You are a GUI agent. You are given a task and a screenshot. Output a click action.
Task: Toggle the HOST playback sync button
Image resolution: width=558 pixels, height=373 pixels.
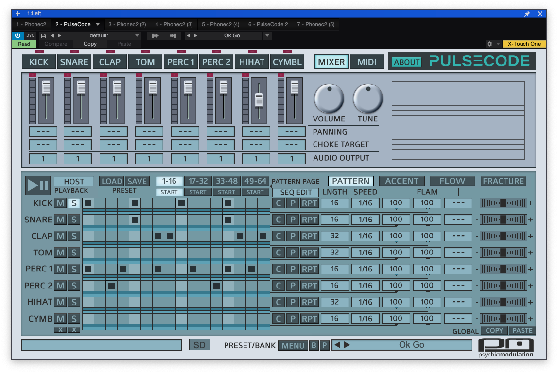tap(74, 181)
